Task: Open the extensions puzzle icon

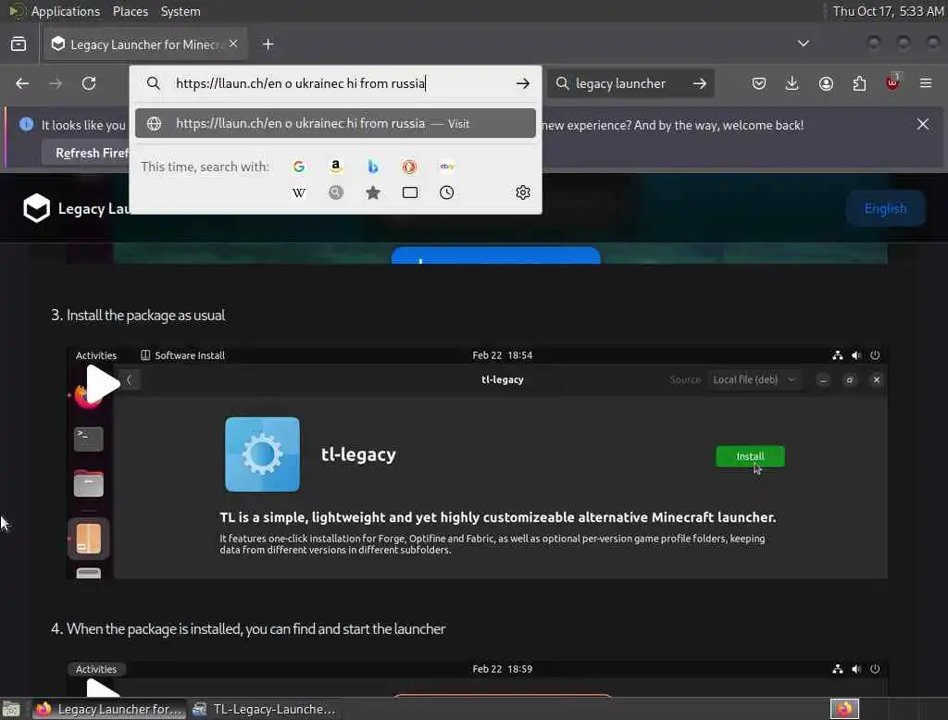Action: point(859,83)
